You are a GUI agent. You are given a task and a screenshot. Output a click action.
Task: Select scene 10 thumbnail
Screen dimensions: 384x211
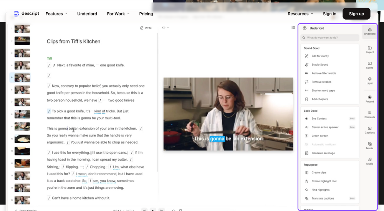pyautogui.click(x=22, y=139)
